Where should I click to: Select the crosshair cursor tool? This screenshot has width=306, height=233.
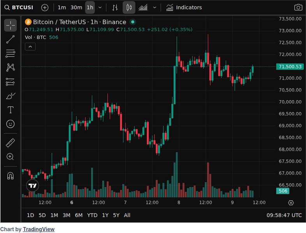coord(11,25)
